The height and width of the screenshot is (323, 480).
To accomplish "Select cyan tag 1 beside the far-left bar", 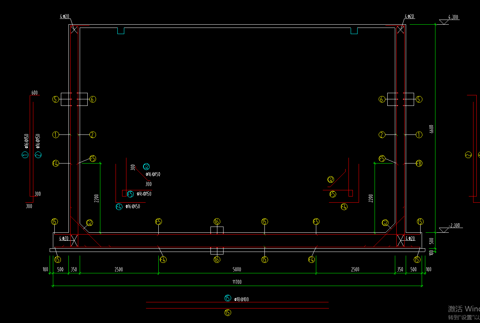I will [25, 155].
